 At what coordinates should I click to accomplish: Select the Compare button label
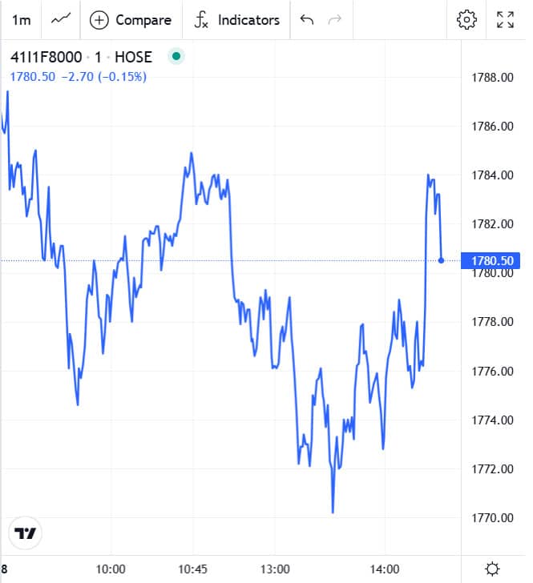click(x=143, y=20)
